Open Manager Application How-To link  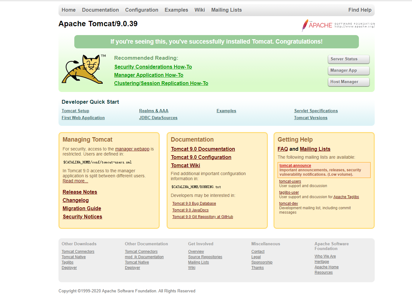pos(149,75)
